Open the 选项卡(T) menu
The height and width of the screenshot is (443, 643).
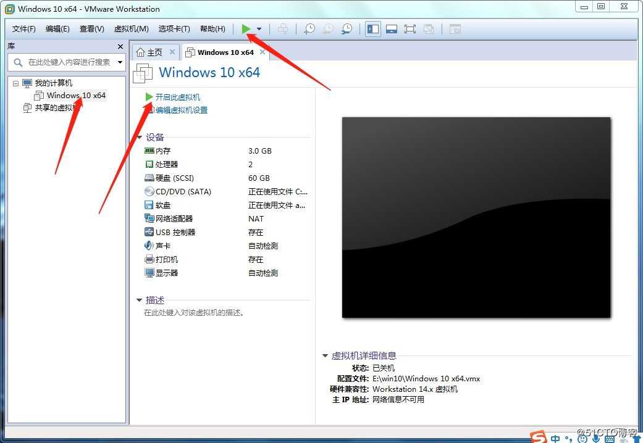(174, 28)
